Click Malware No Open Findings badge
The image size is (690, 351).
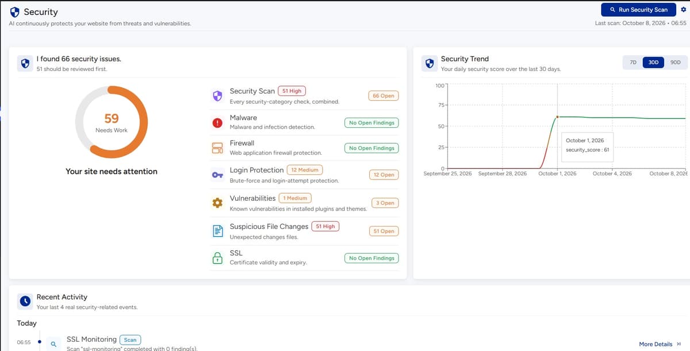(x=371, y=123)
